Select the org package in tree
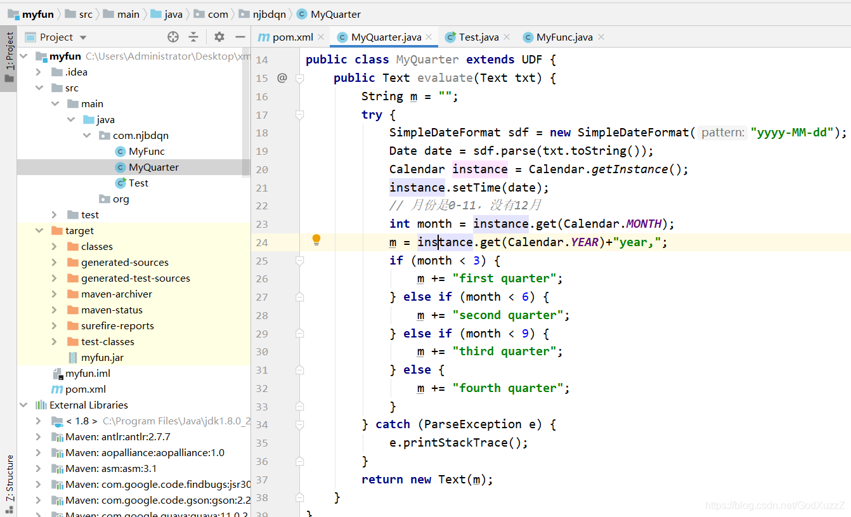 coord(114,199)
